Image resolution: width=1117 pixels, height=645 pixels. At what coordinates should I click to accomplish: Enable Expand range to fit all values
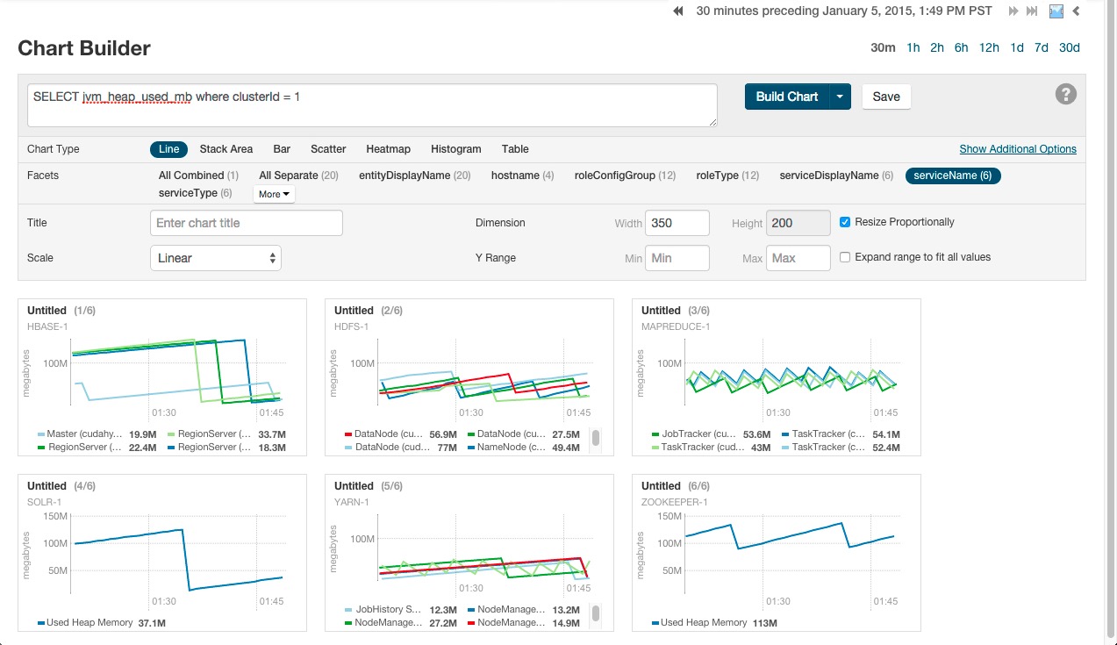click(x=845, y=257)
